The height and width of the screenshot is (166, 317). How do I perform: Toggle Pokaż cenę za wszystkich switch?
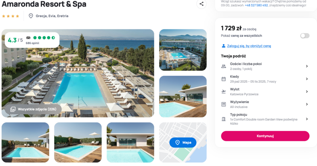[x=305, y=36]
